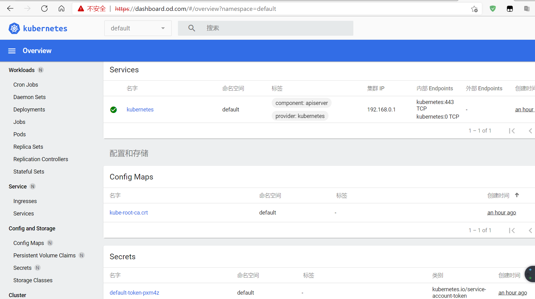This screenshot has width=535, height=299.
Task: Sort Config Maps by creation time arrow
Action: pyautogui.click(x=517, y=195)
